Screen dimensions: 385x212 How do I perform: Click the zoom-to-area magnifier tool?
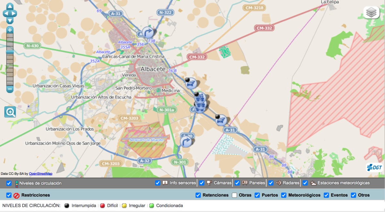coord(10,112)
